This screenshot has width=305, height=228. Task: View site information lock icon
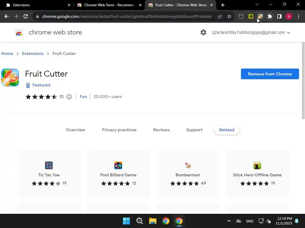pos(38,17)
